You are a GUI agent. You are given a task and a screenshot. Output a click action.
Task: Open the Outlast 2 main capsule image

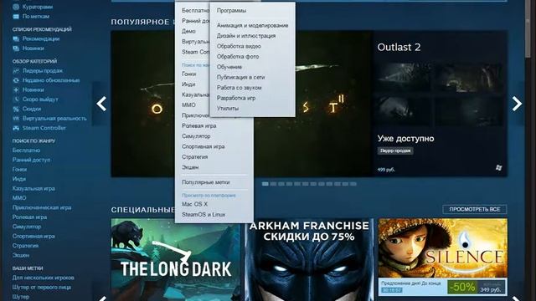pyautogui.click(x=242, y=104)
